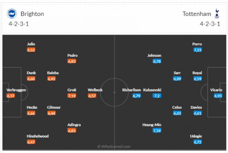Select the Tottenham team name

(x=197, y=14)
